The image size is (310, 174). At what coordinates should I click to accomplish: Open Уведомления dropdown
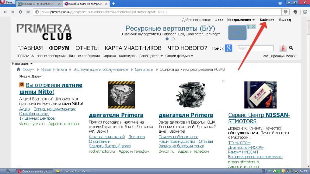point(241,20)
